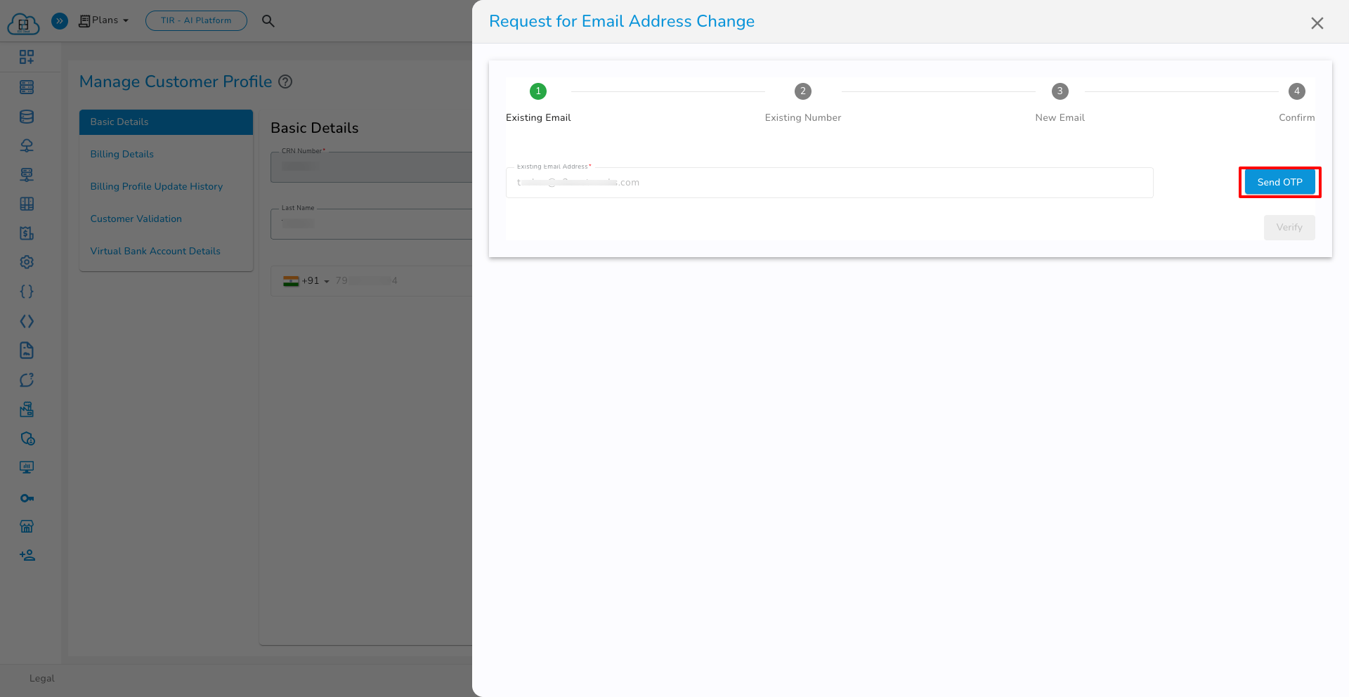Select the settings gear icon in sidebar
This screenshot has height=697, width=1349.
(27, 261)
